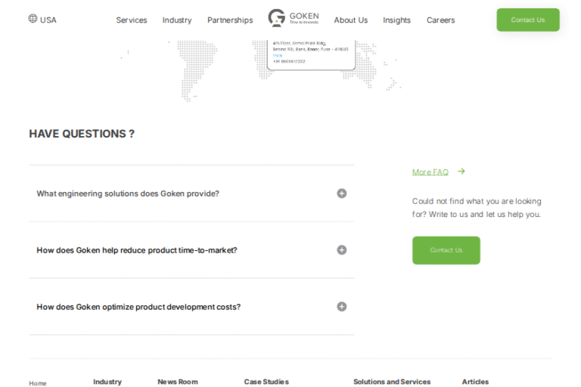Click the Home footer link
Screen dimensions: 581x387
point(38,383)
